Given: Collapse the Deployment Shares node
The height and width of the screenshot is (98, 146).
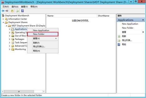Looking at the screenshot, I should click(3, 22).
